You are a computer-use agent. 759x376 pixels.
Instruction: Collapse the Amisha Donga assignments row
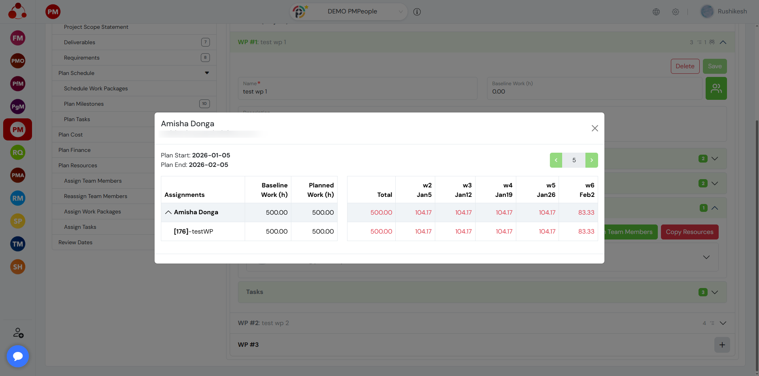click(168, 212)
